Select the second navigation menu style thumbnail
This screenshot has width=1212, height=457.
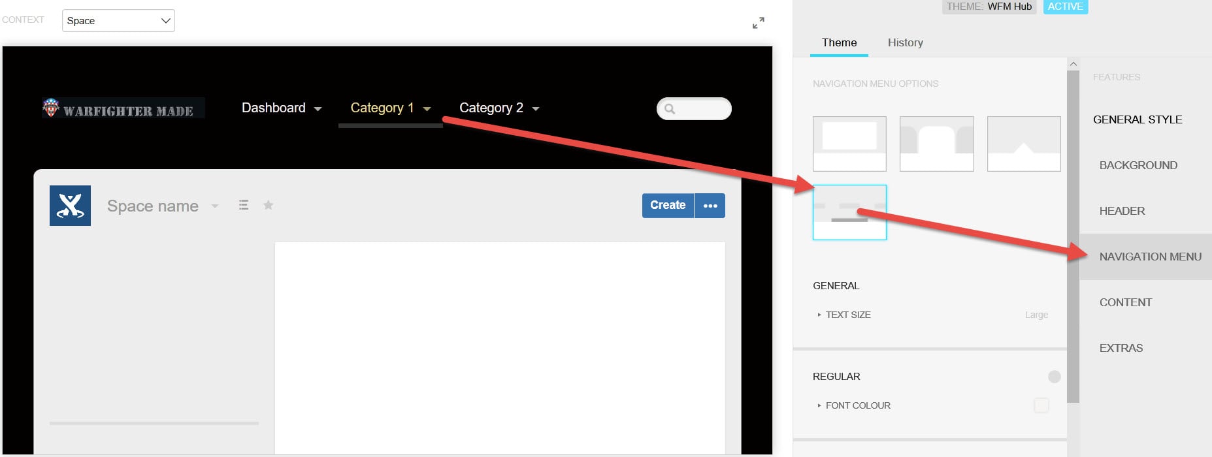pos(936,144)
